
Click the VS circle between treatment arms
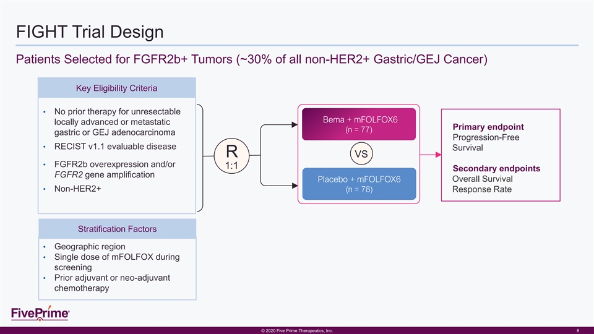click(359, 153)
